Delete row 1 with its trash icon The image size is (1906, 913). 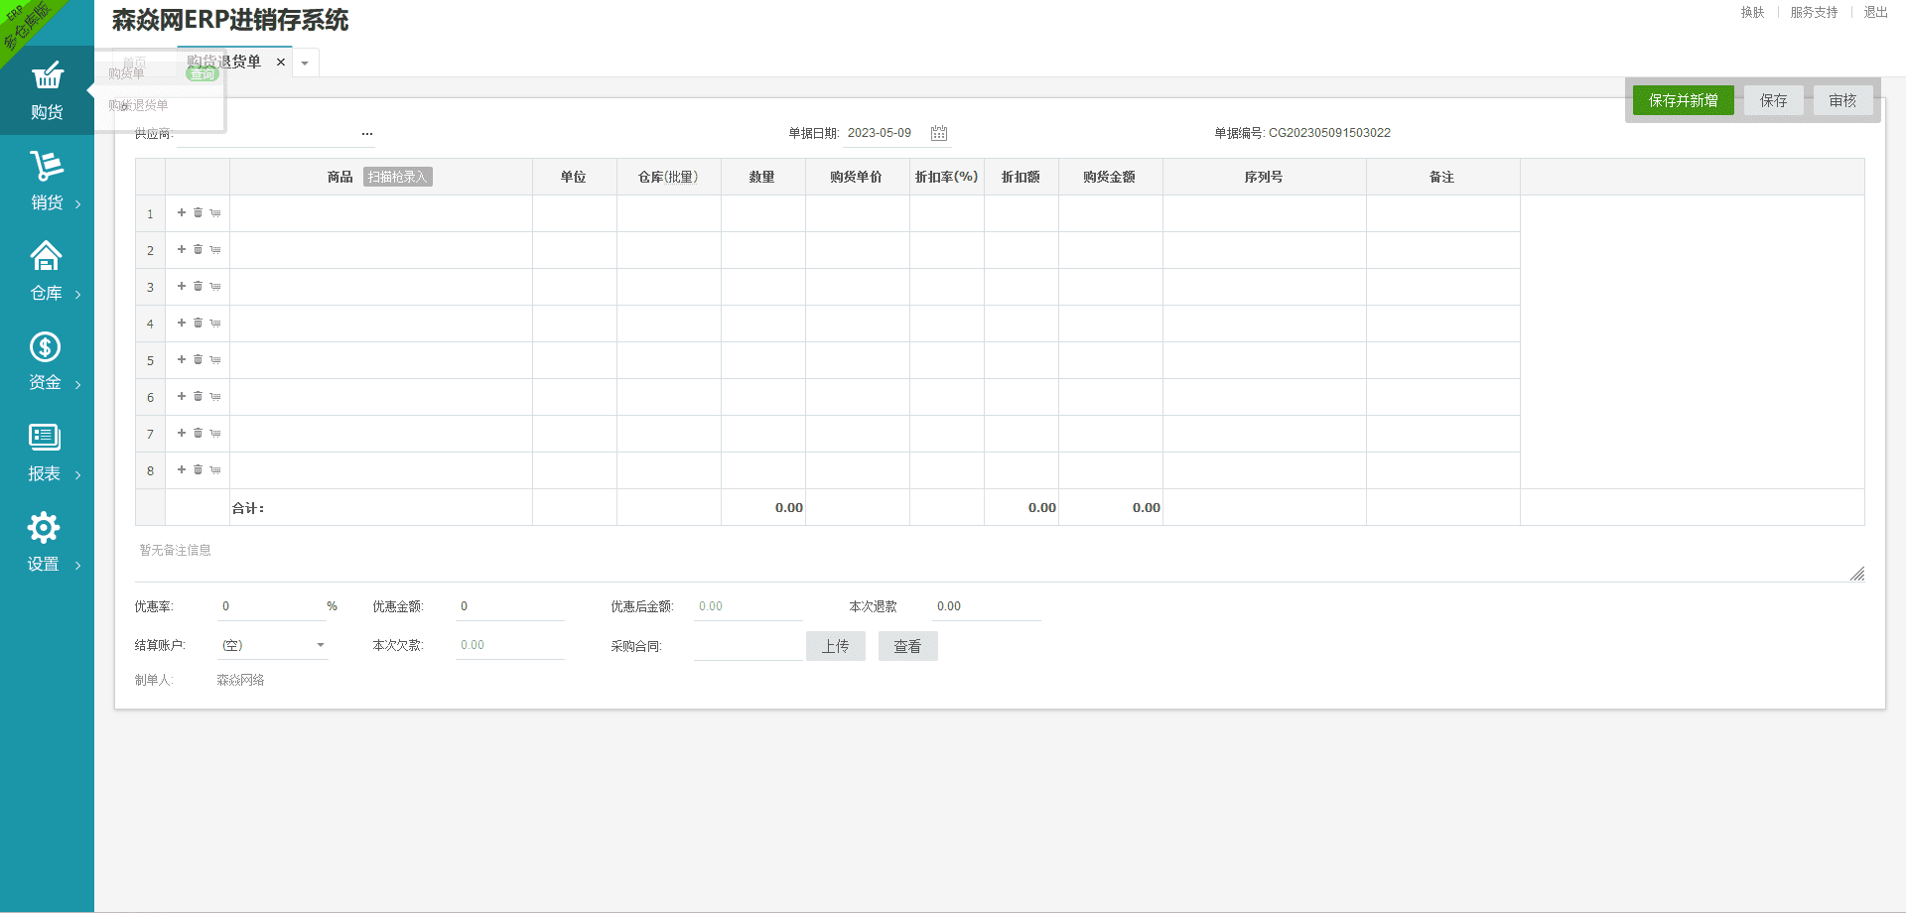click(198, 212)
